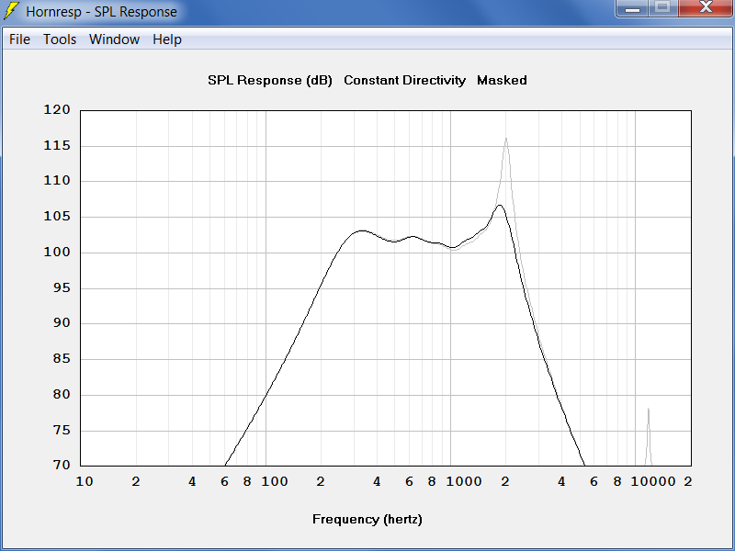Viewport: 735px width, 551px height.
Task: Click the 75 dB axis value
Action: (x=62, y=430)
